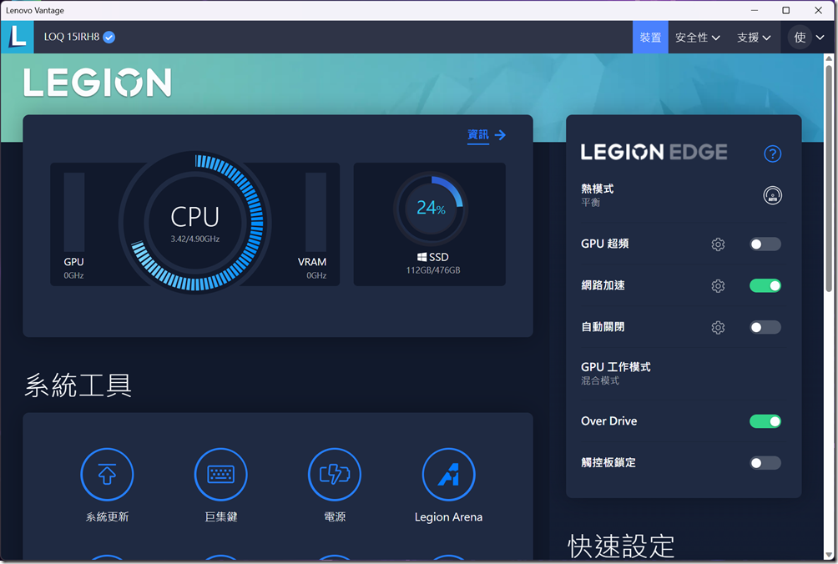Open 系統更新 icon
Screen dimensions: 838x564
tap(107, 474)
